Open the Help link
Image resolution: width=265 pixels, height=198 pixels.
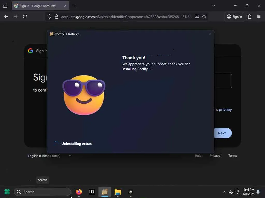click(198, 156)
